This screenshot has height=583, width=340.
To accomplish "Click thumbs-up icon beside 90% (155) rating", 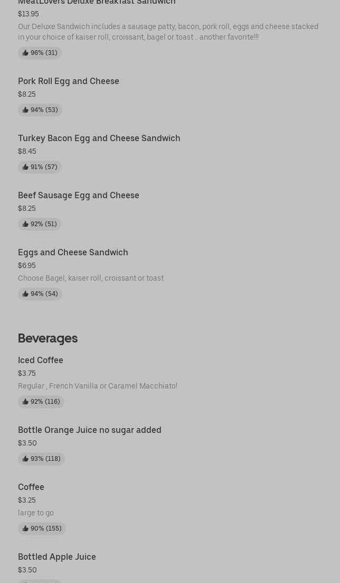I will coord(25,529).
